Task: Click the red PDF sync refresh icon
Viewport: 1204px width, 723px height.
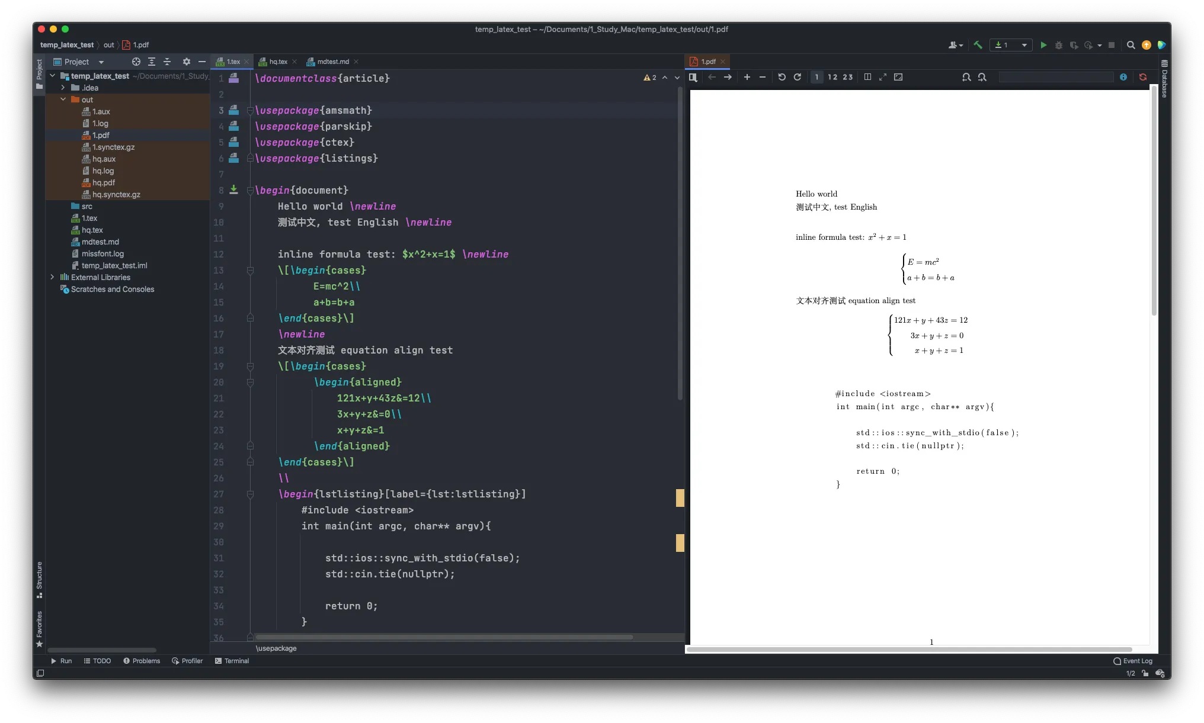Action: pyautogui.click(x=1143, y=77)
